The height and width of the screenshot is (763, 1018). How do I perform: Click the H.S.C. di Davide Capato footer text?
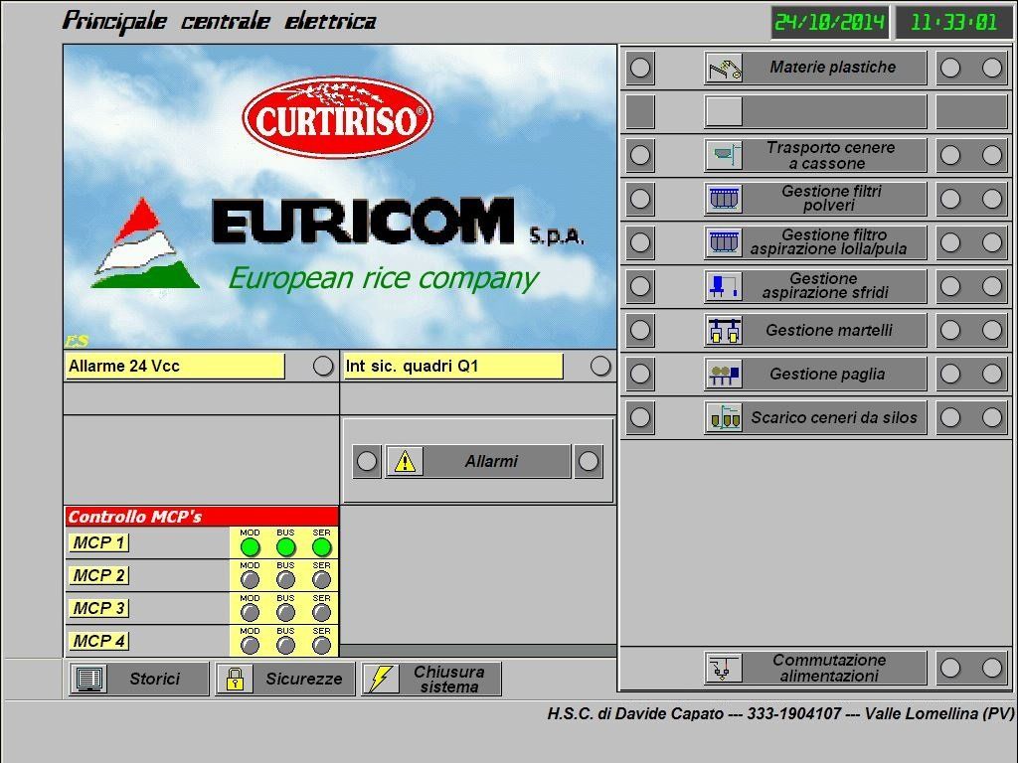click(781, 713)
